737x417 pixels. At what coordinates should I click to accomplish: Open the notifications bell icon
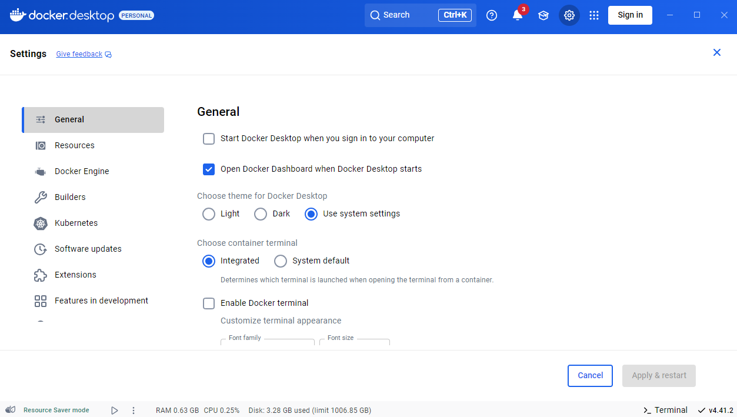tap(518, 15)
